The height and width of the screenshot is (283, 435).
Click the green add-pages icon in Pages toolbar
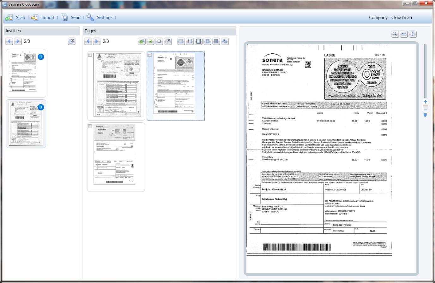142,41
